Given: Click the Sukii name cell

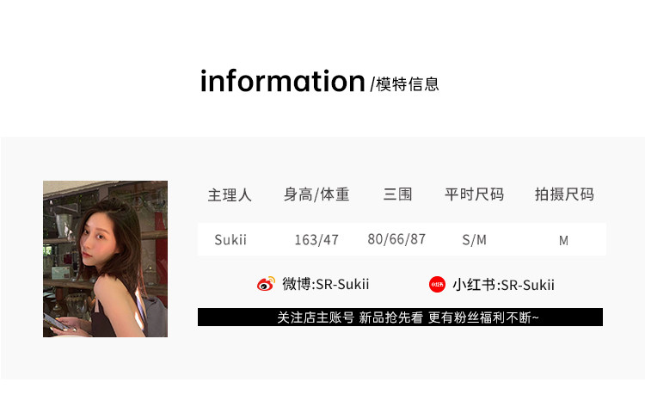Looking at the screenshot, I should pyautogui.click(x=230, y=239).
